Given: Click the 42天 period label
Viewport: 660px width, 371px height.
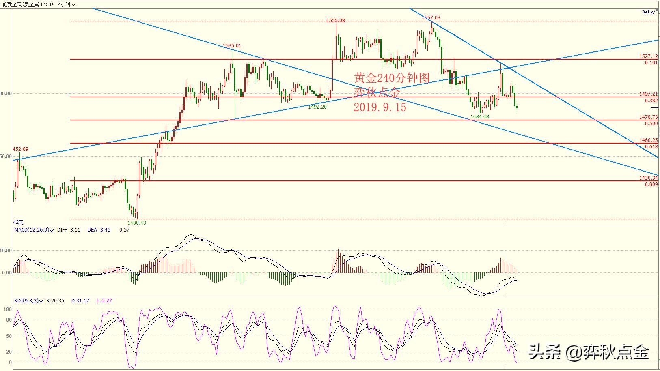Looking at the screenshot, I should (18, 223).
